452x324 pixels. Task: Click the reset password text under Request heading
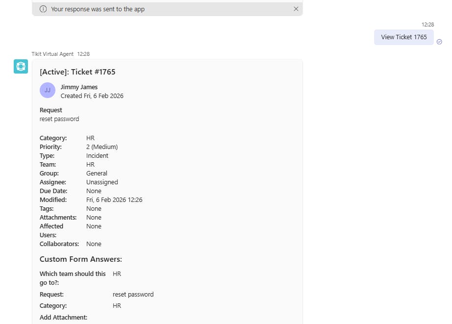click(59, 119)
